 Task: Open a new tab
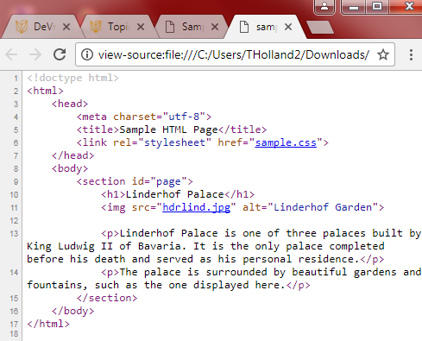click(320, 28)
